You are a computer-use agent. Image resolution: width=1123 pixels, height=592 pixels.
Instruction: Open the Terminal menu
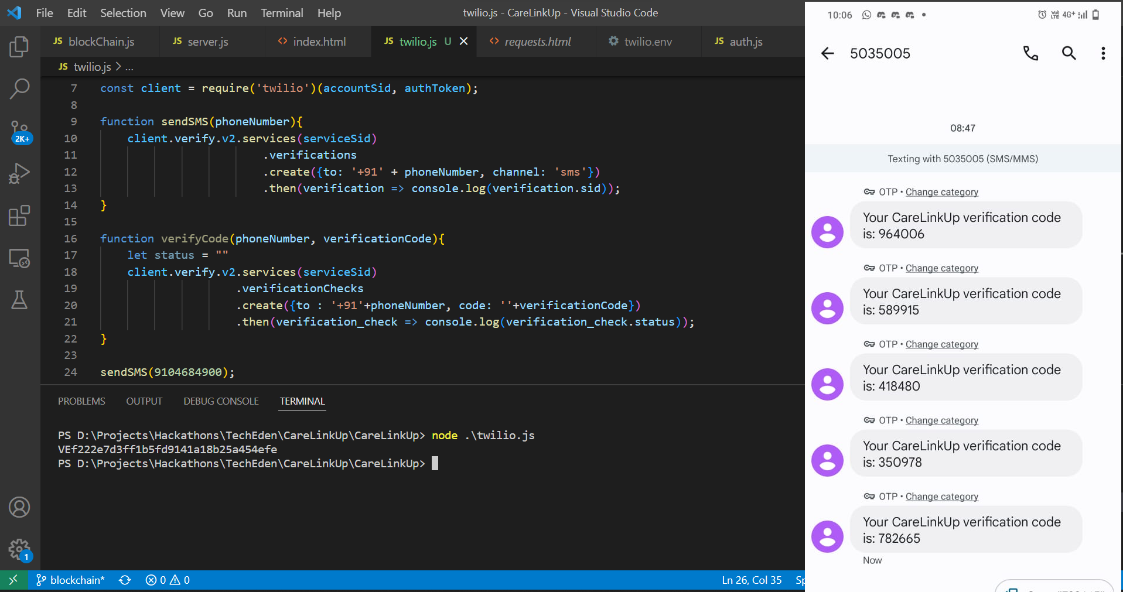pos(282,13)
